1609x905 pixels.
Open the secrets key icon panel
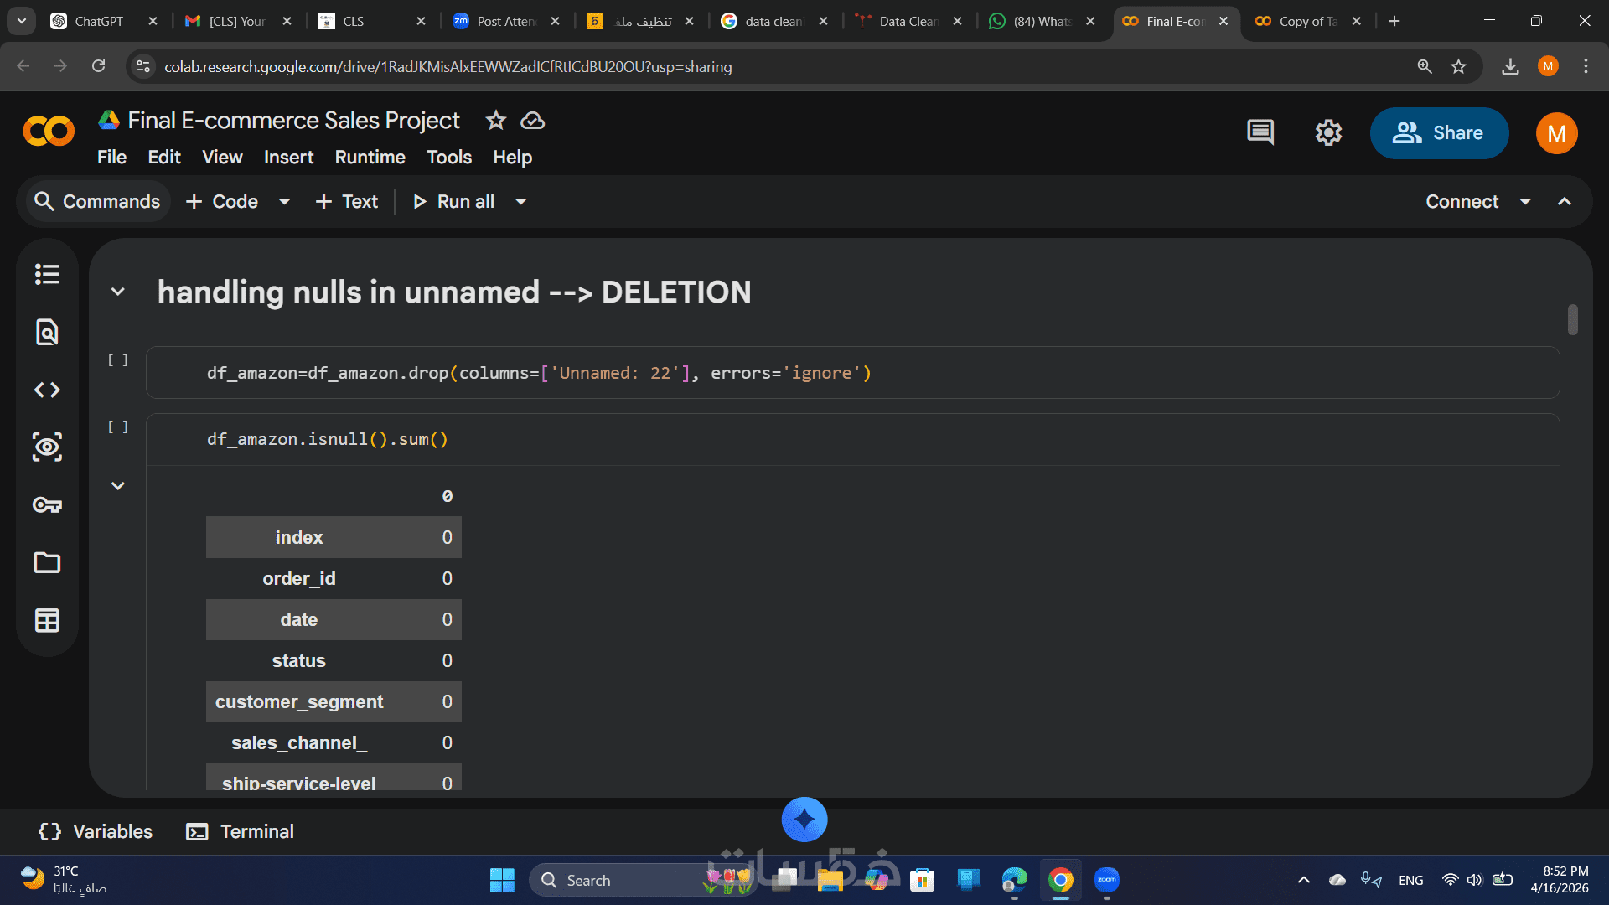47,504
